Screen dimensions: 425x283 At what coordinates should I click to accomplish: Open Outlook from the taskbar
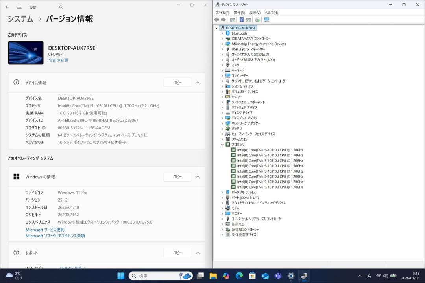tap(265, 275)
